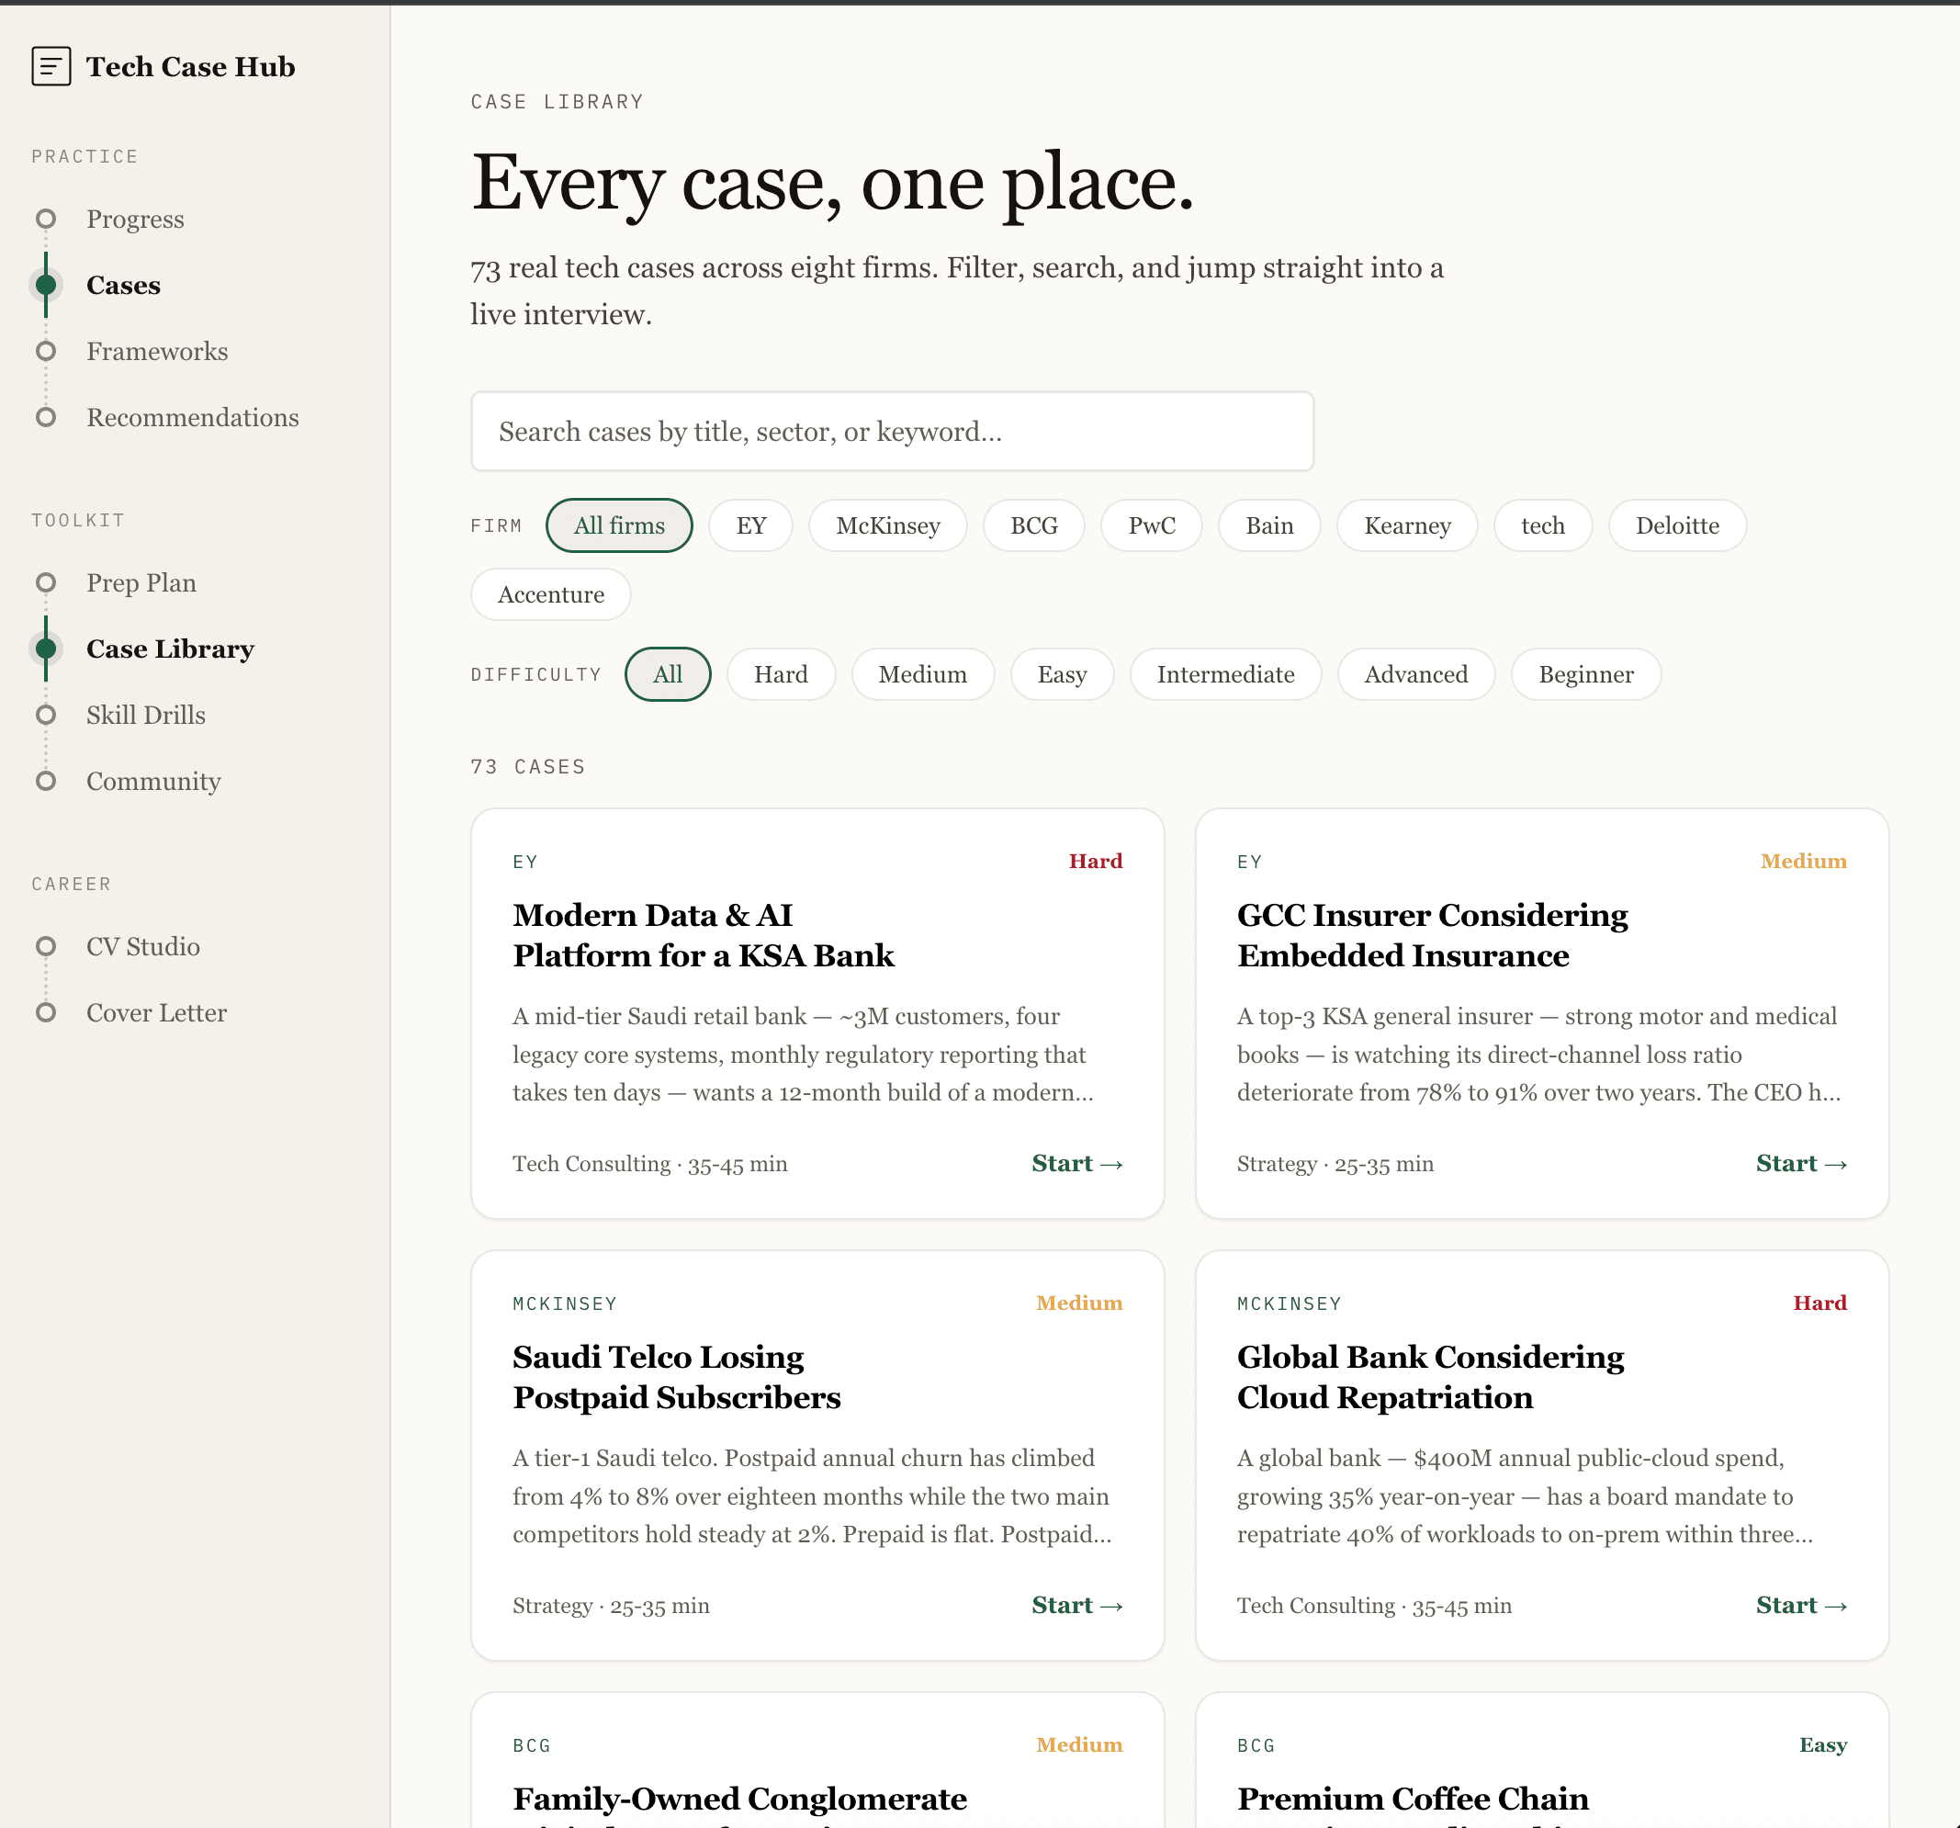Filter cases by Kearney
Image resolution: width=1960 pixels, height=1828 pixels.
click(1407, 525)
